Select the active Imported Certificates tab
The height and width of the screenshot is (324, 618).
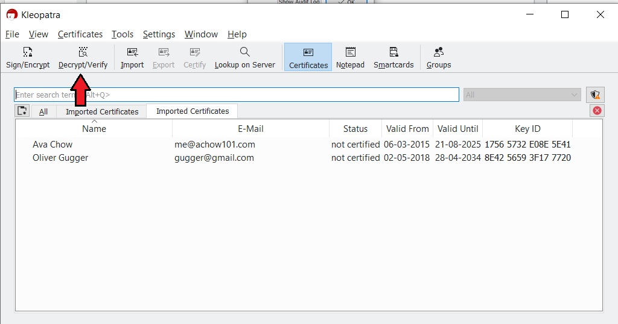pyautogui.click(x=193, y=111)
